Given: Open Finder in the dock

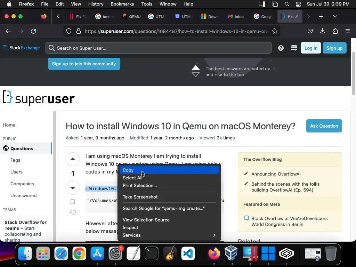Looking at the screenshot, I should (25, 253).
